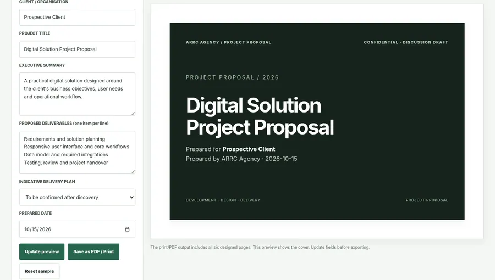Click the cover preview title 'Digital Solution Project Proposal'
The height and width of the screenshot is (280, 495).
point(260,116)
